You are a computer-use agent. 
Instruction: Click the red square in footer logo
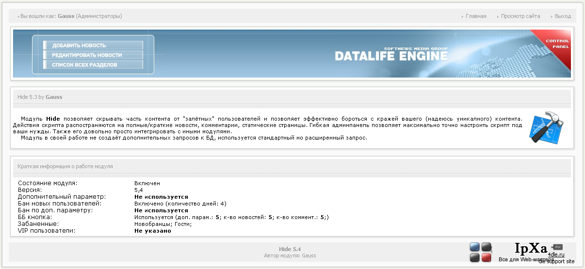[x=487, y=257]
